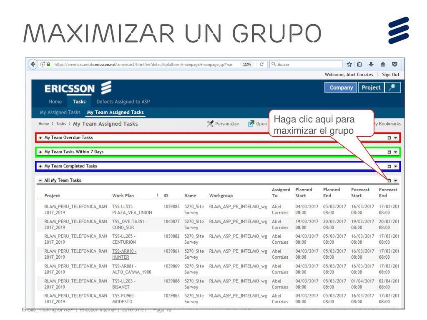
Task: Select task ID 1039883
Action: pos(171,207)
